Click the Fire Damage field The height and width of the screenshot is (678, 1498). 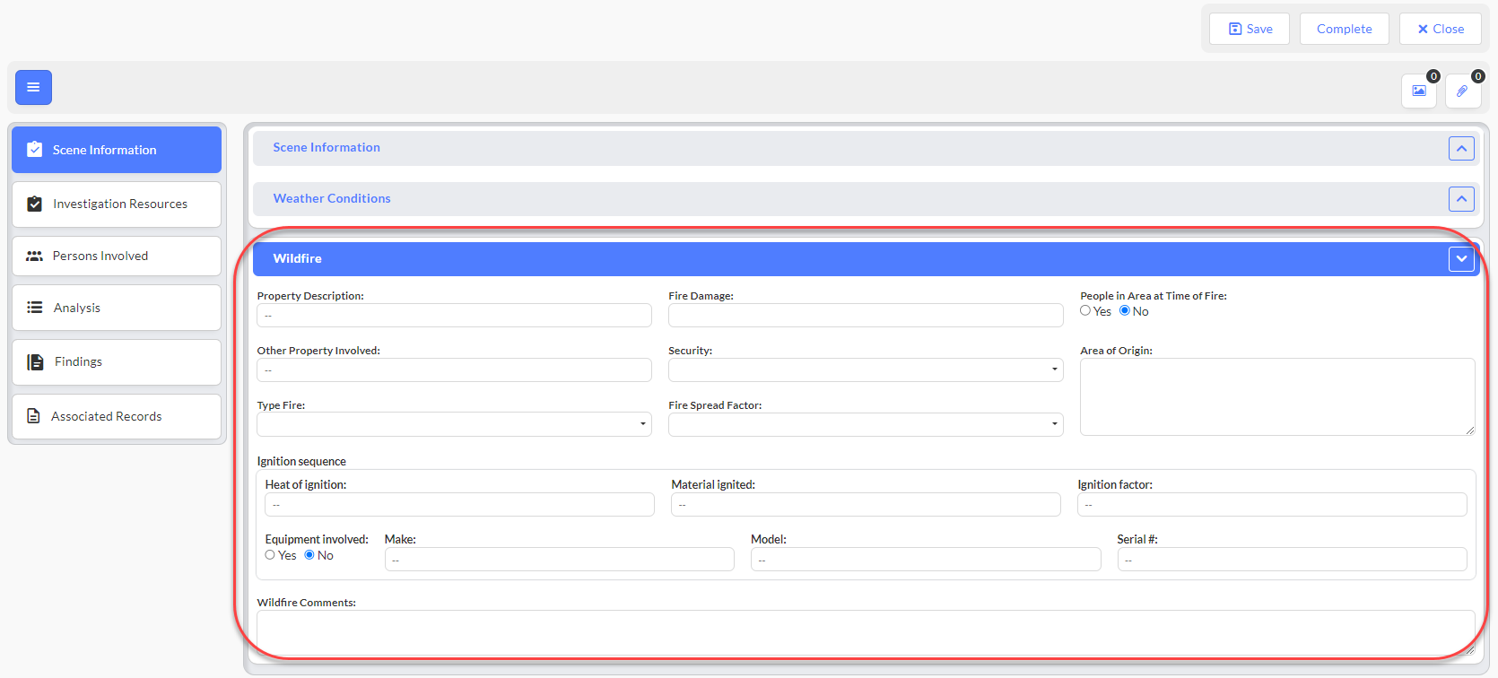pos(866,315)
